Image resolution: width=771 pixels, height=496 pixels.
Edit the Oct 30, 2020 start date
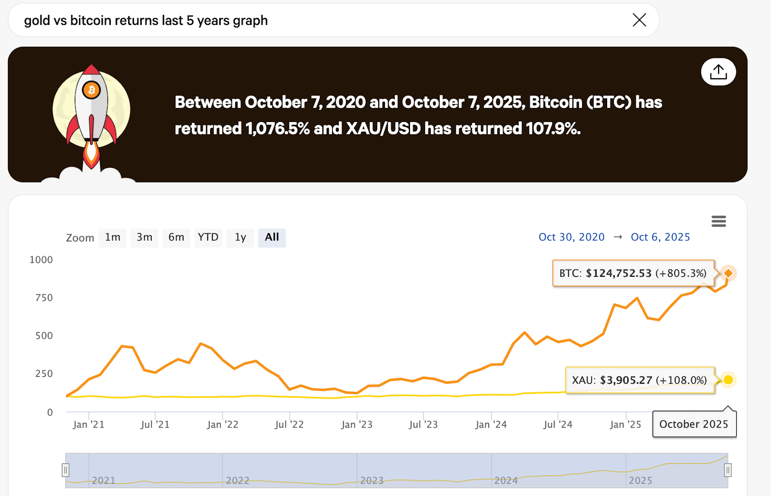572,237
